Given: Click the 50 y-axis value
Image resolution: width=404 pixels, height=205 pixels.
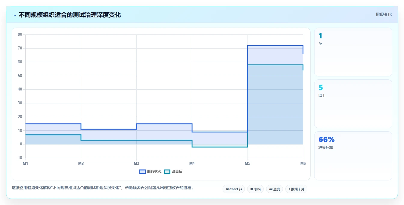Looking at the screenshot, I should point(20,76).
